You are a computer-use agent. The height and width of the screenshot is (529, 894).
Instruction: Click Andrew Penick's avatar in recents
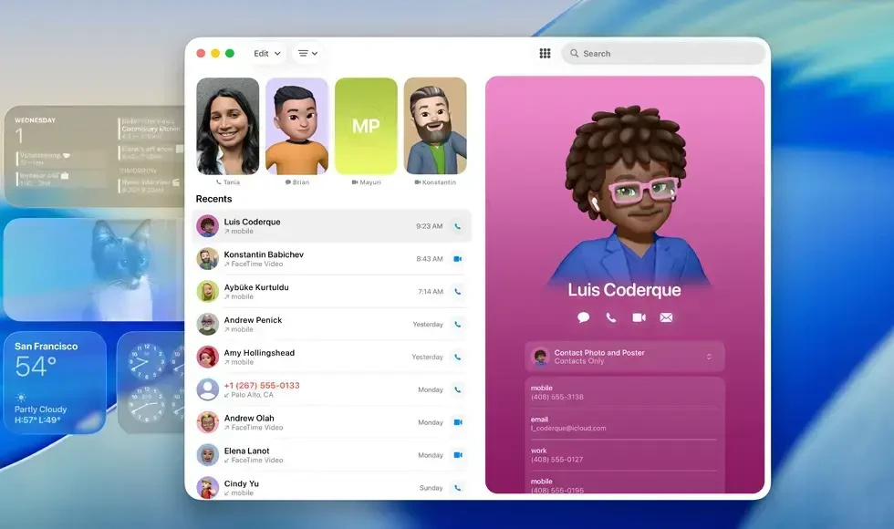point(208,325)
